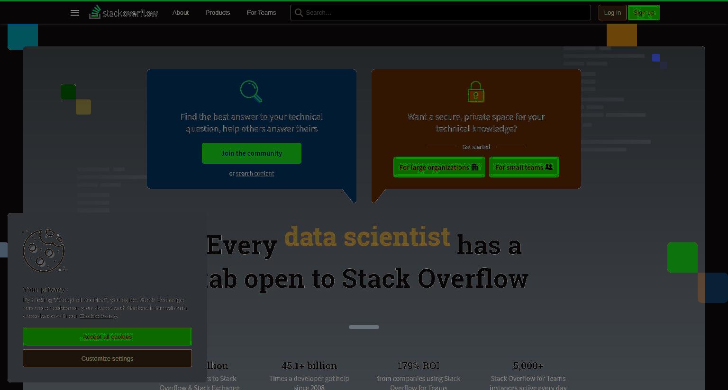
Task: Click 'Find the best answer' card text
Action: (x=252, y=123)
